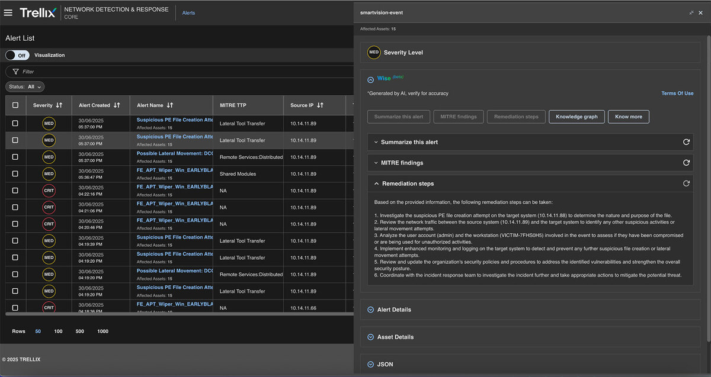Click greyed Summarize this alert button
The width and height of the screenshot is (711, 377).
[x=399, y=117]
